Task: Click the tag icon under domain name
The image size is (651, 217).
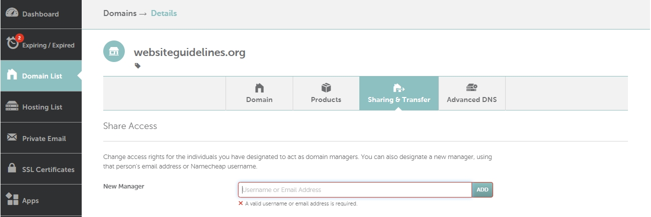Action: point(138,65)
